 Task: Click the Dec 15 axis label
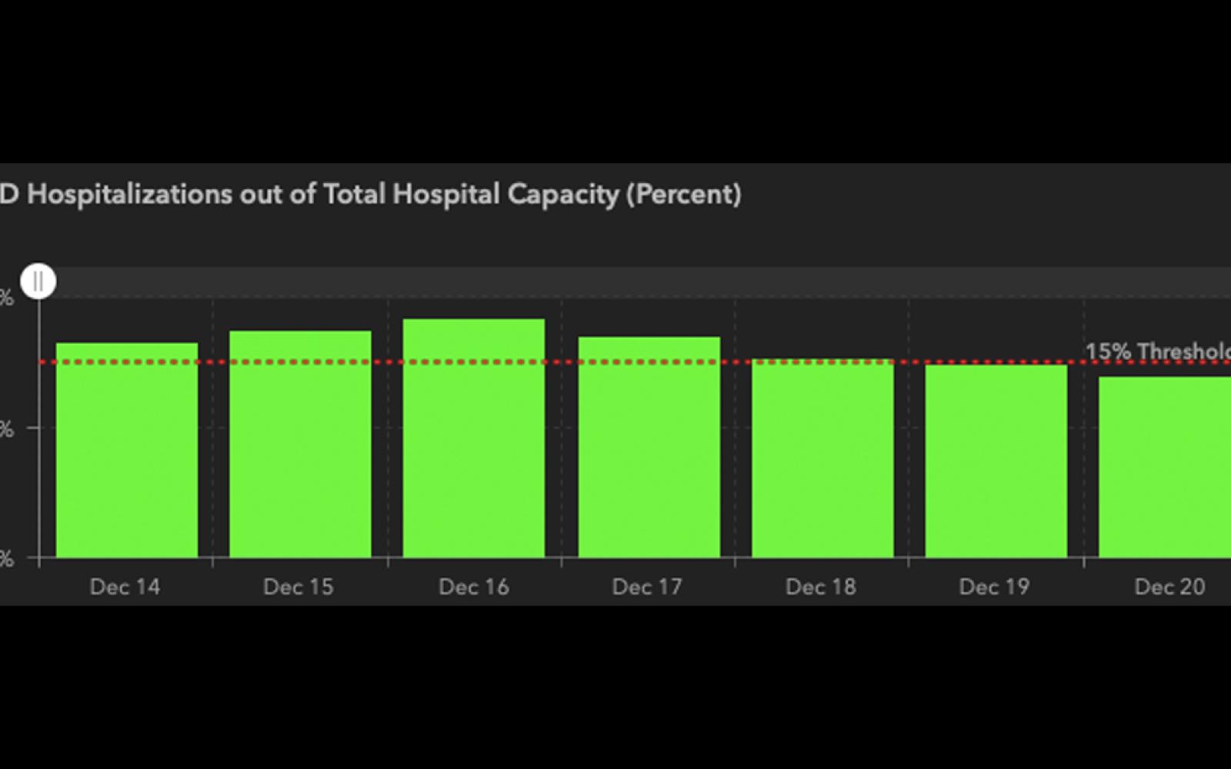tap(299, 587)
